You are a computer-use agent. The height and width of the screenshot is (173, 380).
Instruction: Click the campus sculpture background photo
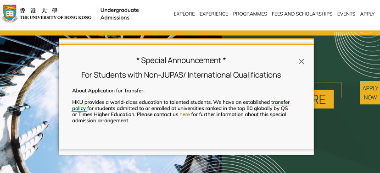[x=29, y=104]
